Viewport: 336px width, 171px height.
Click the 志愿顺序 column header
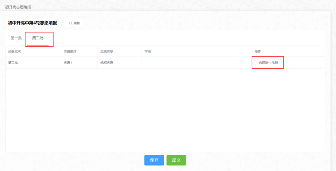pos(70,51)
